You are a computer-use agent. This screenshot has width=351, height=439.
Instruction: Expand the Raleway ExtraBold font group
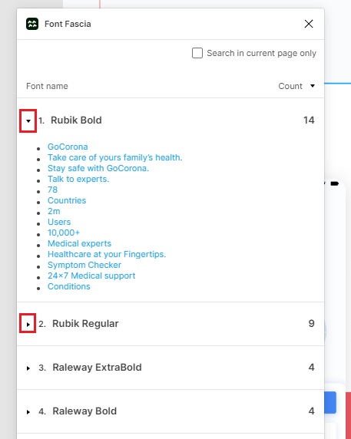click(x=28, y=368)
